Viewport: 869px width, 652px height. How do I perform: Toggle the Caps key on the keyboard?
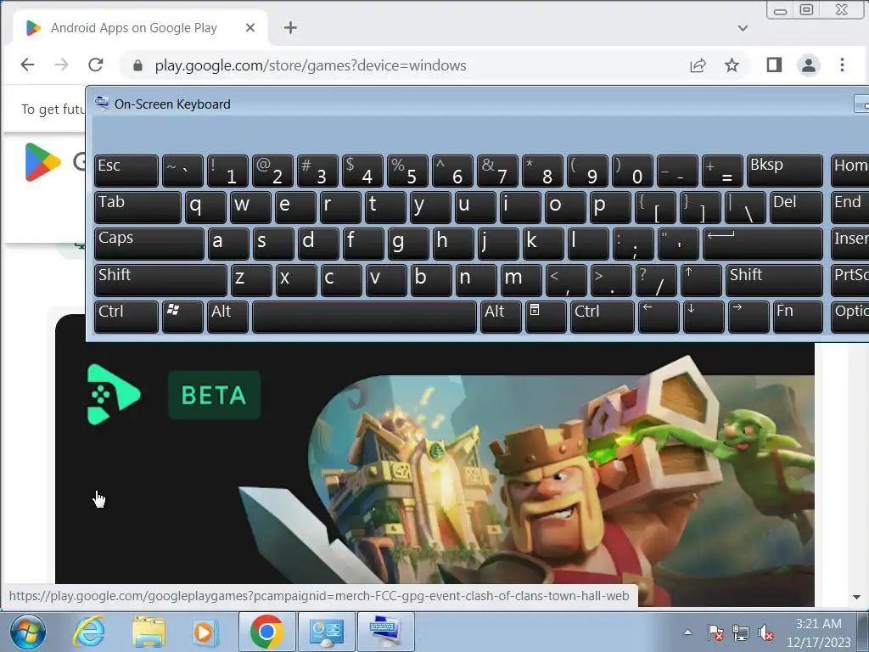pyautogui.click(x=149, y=244)
